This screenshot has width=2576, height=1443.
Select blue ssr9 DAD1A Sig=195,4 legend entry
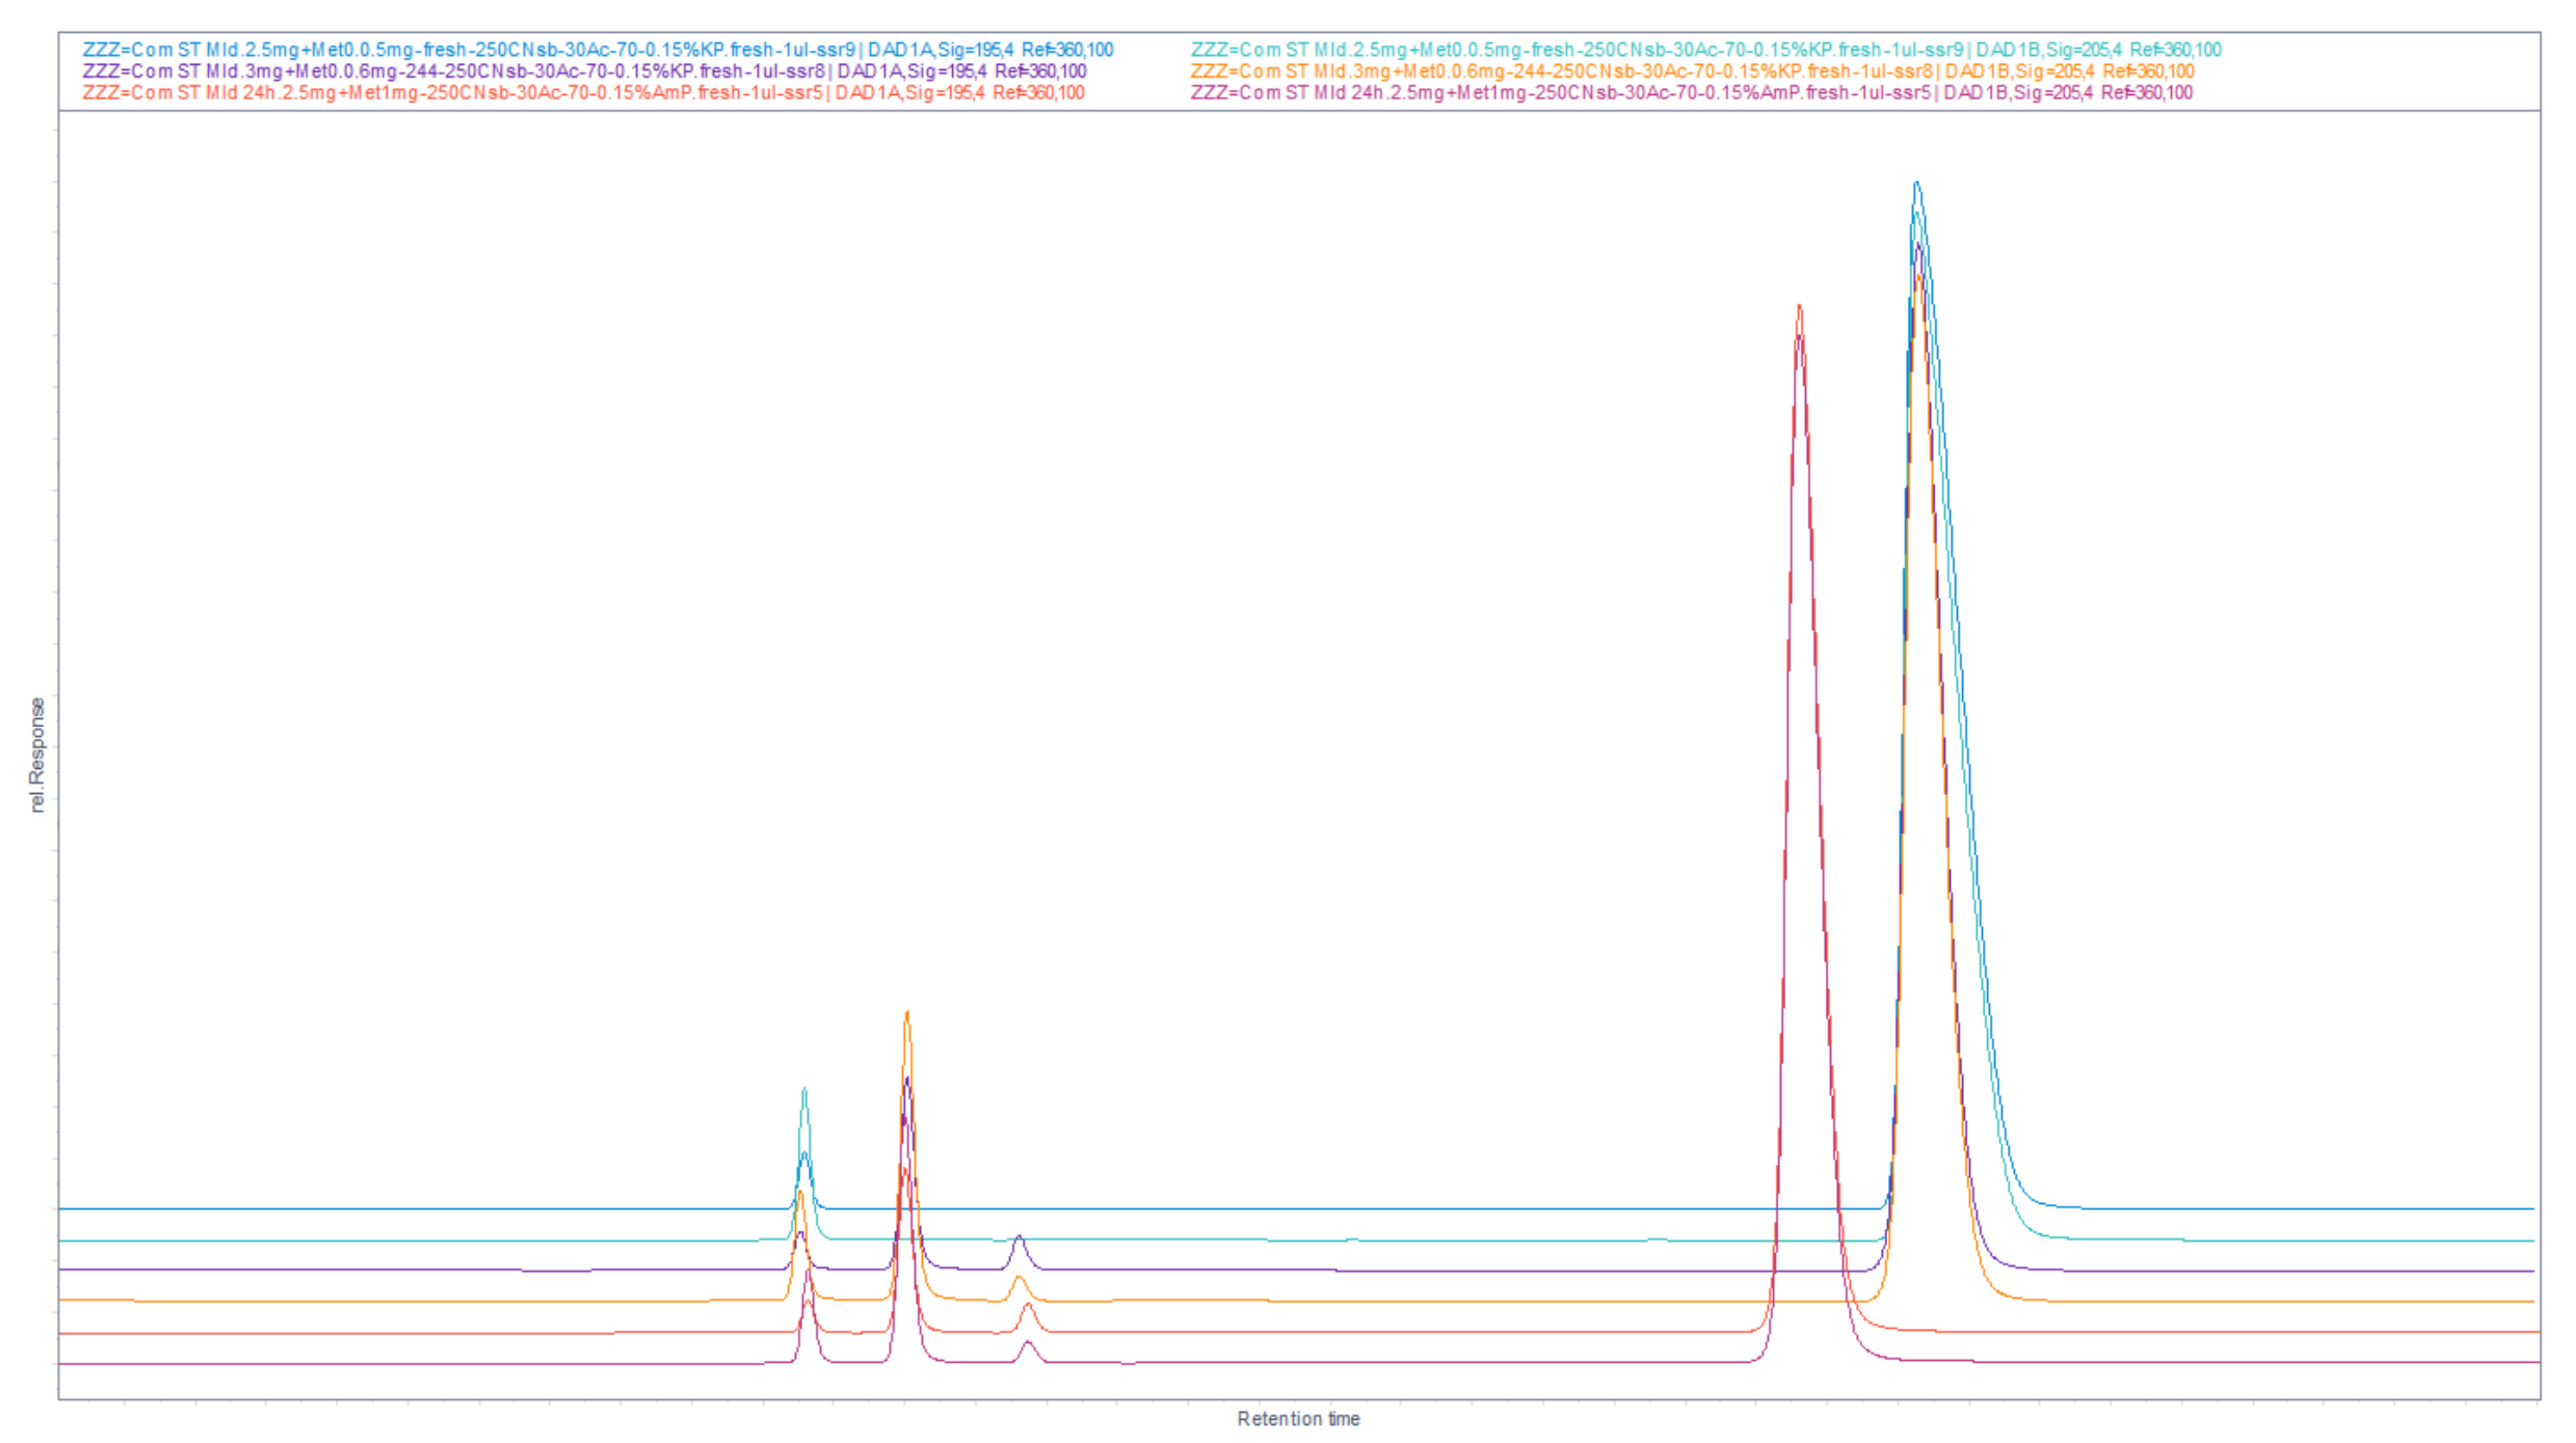tap(597, 49)
